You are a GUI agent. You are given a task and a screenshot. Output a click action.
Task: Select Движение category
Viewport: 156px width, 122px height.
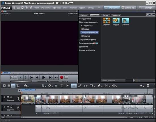(x=84, y=47)
